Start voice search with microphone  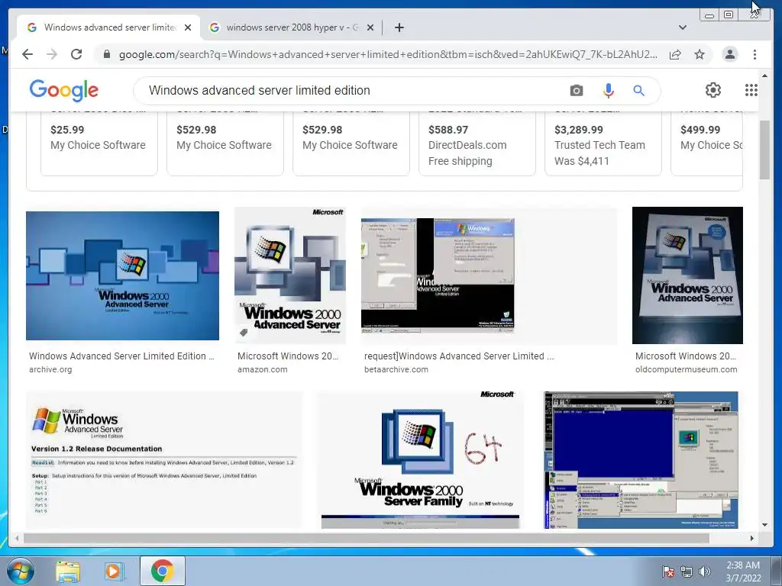(x=608, y=90)
